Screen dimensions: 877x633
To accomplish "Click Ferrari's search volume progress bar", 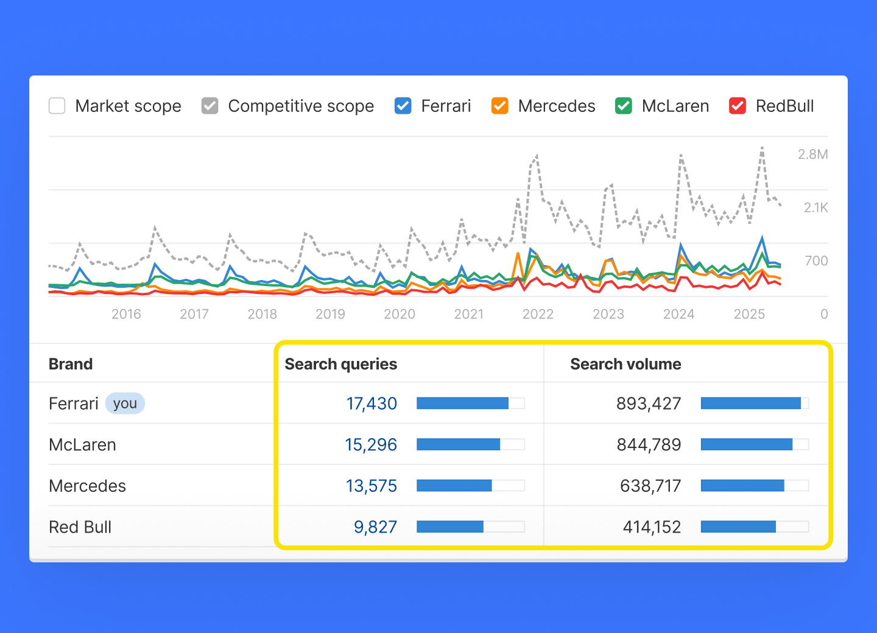I will pyautogui.click(x=754, y=403).
